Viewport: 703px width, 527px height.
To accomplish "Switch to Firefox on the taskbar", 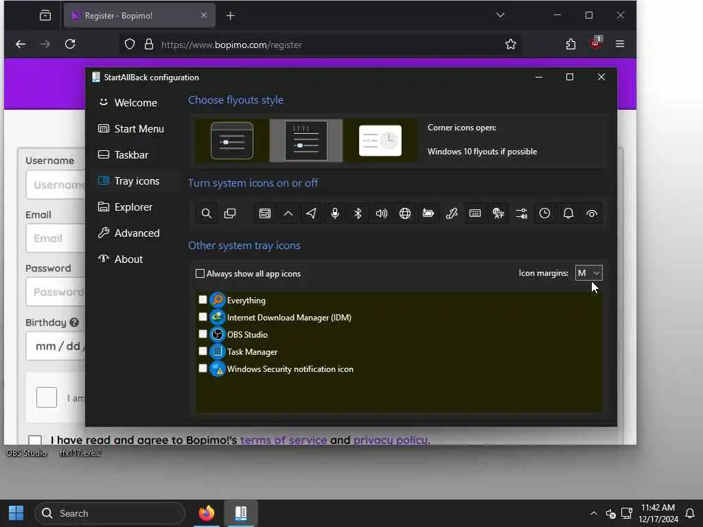I will tap(207, 513).
